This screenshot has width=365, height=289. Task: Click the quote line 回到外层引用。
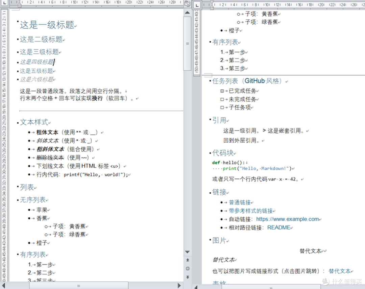[x=242, y=140]
